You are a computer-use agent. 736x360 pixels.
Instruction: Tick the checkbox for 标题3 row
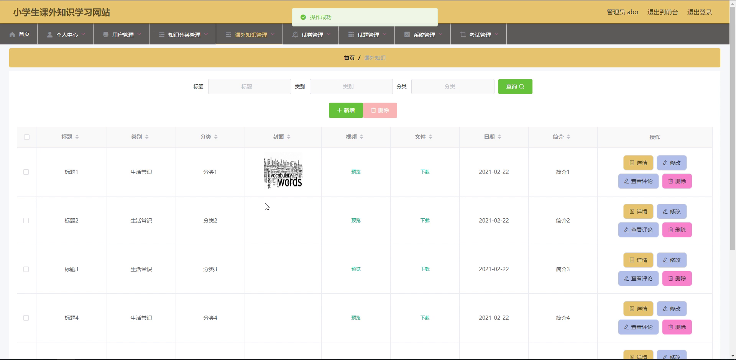coord(26,269)
